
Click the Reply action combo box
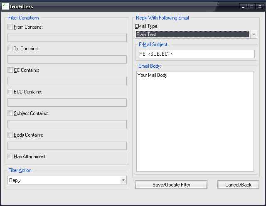pyautogui.click(x=63, y=180)
